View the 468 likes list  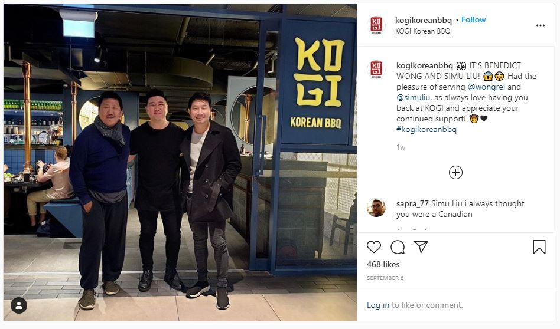pos(383,265)
